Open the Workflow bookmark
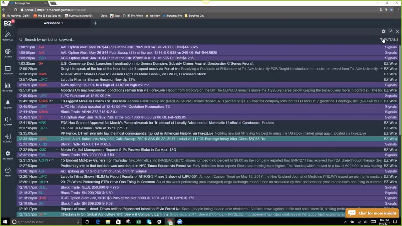The width and height of the screenshot is (402, 226). (x=153, y=16)
